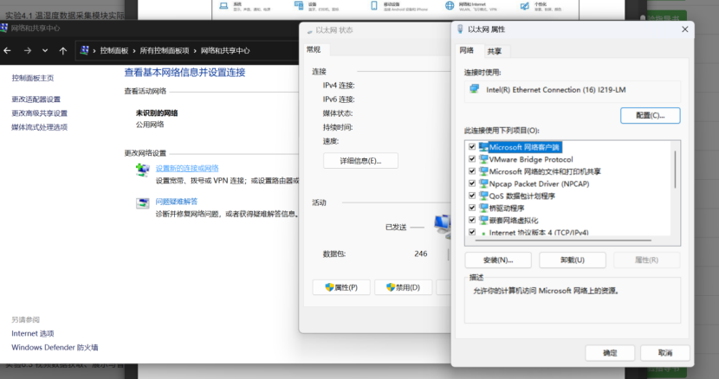The width and height of the screenshot is (719, 379).
Task: Select 控制面板 breadcrumb
Action: pos(114,50)
